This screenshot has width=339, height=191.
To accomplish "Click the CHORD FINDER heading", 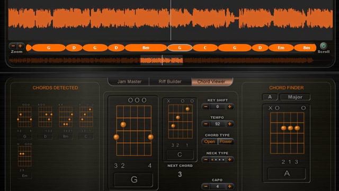I will [287, 88].
